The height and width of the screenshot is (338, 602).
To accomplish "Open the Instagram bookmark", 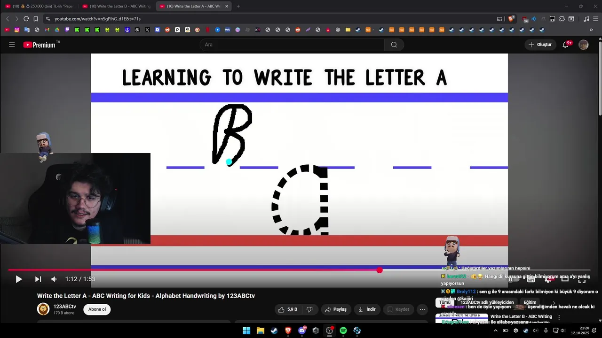I will (17, 30).
